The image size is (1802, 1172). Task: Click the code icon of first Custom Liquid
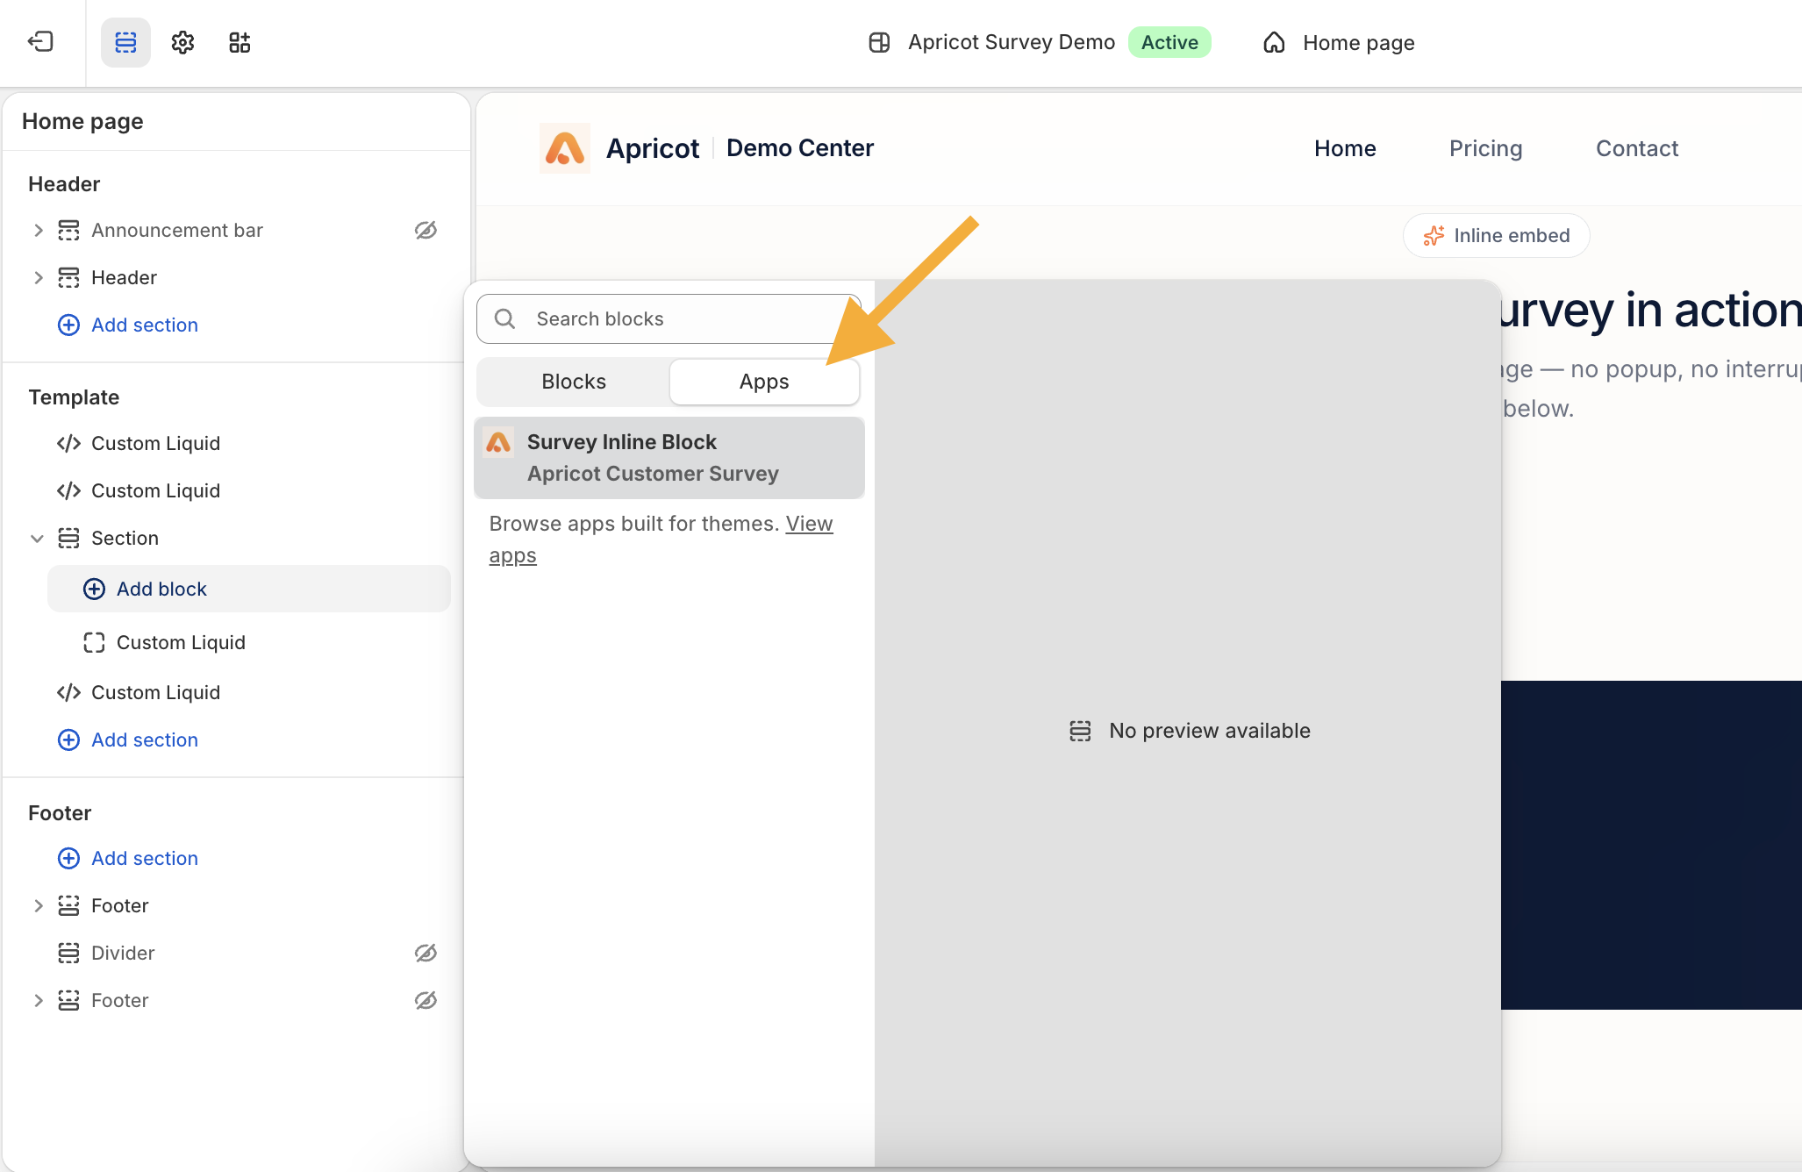click(x=68, y=443)
